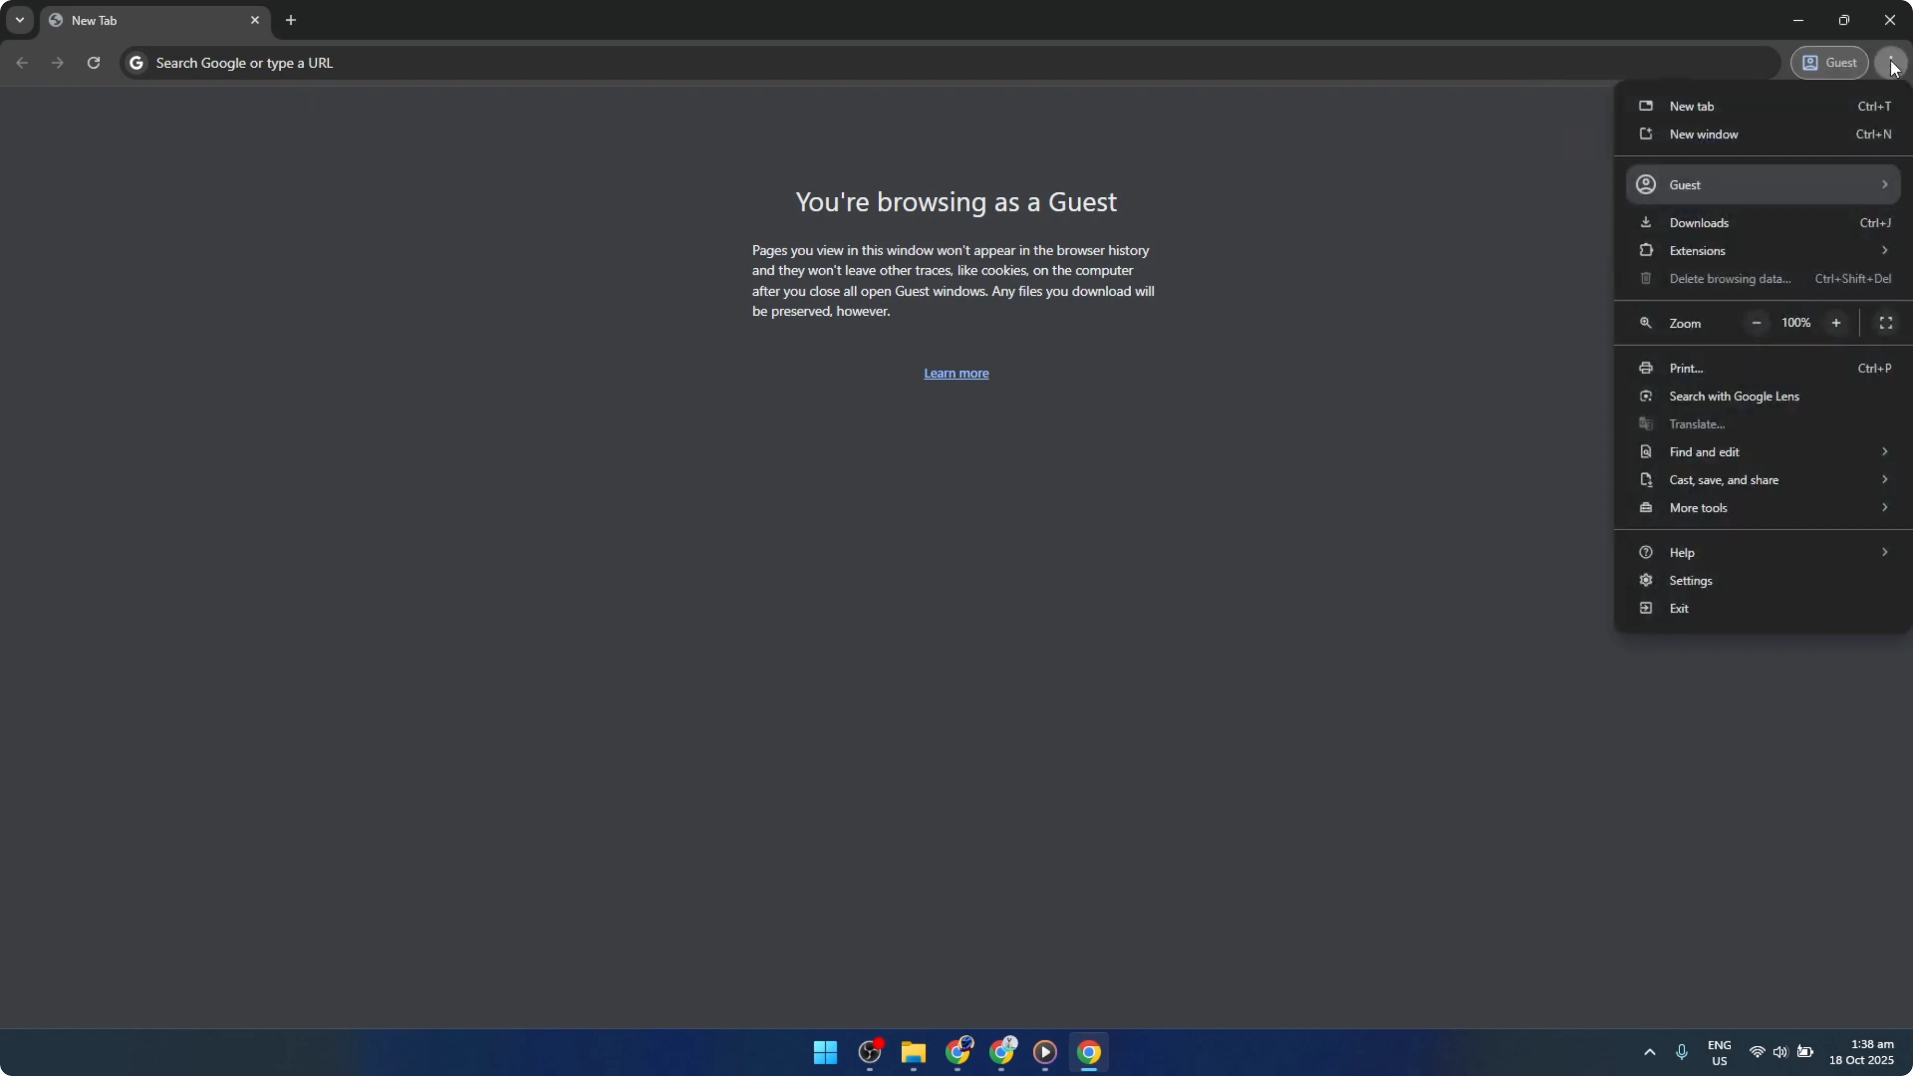Viewport: 1913px width, 1076px height.
Task: Click the speaker icon in the system tray
Action: click(1781, 1052)
